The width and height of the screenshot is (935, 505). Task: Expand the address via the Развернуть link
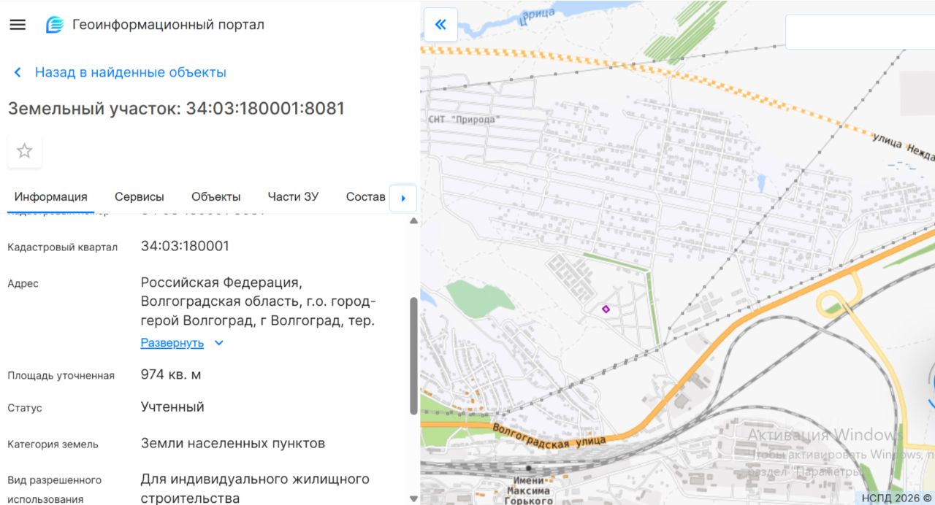pyautogui.click(x=172, y=343)
